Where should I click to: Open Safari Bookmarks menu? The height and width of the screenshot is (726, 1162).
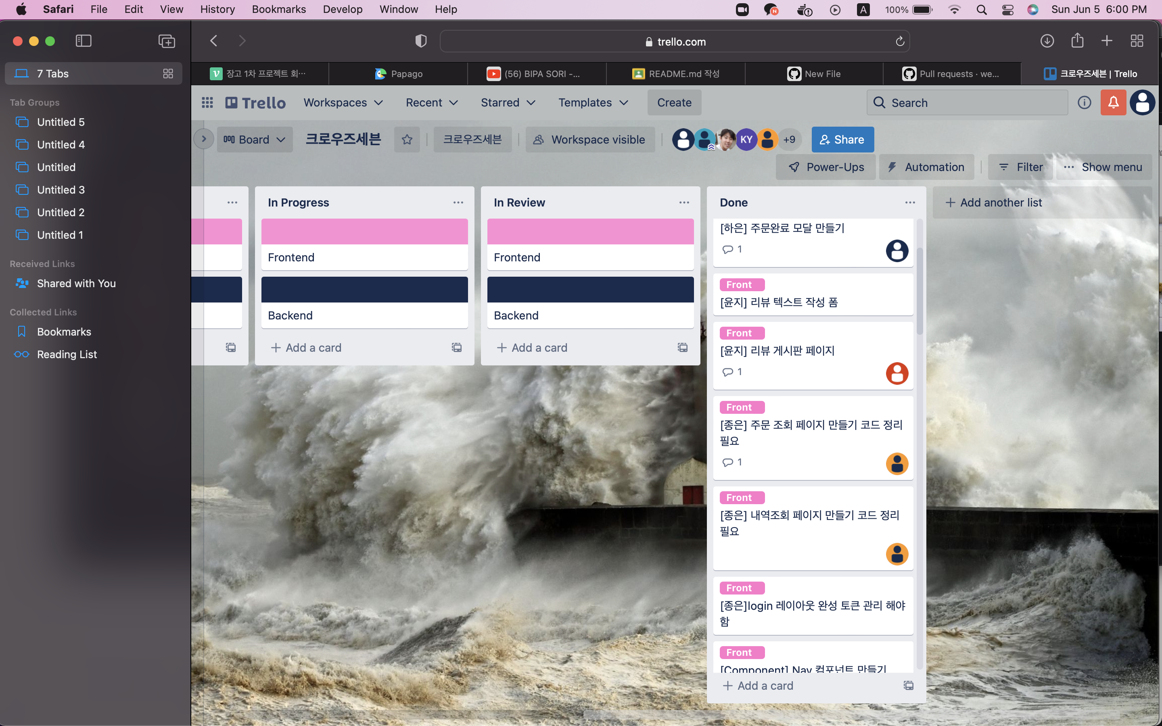(x=278, y=9)
